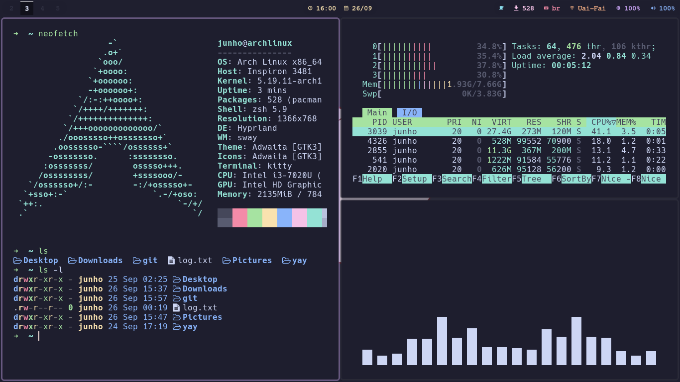Click folder icon beside git in ls output
680x382 pixels.
point(137,260)
